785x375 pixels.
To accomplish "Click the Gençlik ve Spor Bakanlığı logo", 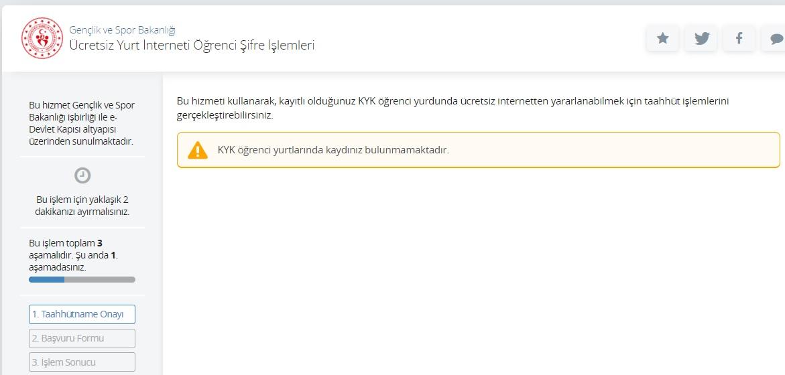I will [42, 38].
